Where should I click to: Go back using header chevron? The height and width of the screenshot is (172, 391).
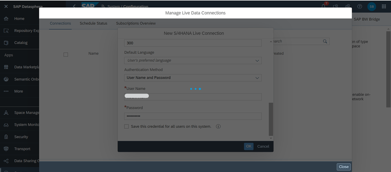[x=74, y=6]
